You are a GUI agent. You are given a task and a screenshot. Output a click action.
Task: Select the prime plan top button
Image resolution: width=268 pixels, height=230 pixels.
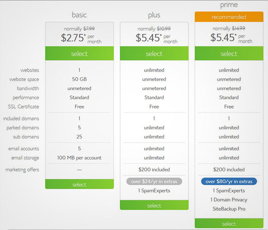(229, 53)
